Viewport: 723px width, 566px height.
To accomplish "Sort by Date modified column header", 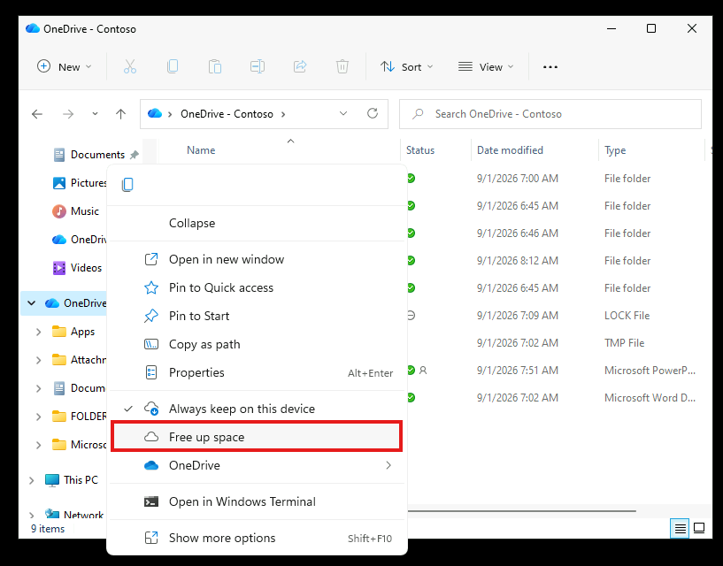I will click(x=510, y=150).
